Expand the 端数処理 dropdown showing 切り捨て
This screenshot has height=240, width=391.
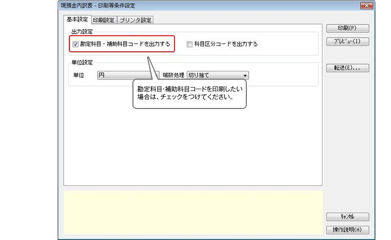pyautogui.click(x=217, y=76)
